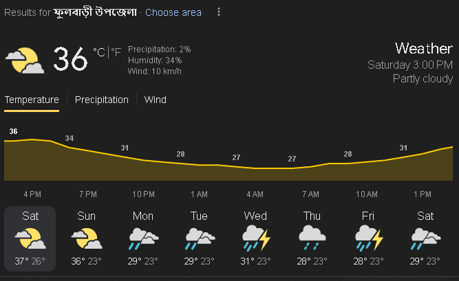Viewport: 459px width, 281px height.
Task: Click Thursday's rain showers forecast icon
Action: point(312,238)
